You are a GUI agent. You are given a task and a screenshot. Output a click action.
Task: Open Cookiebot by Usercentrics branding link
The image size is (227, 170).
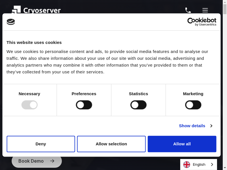(x=202, y=22)
